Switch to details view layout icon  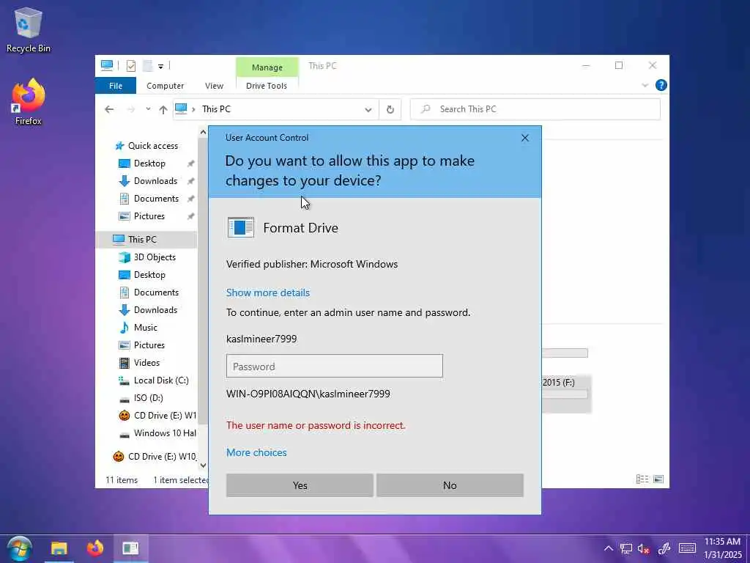[x=642, y=479]
